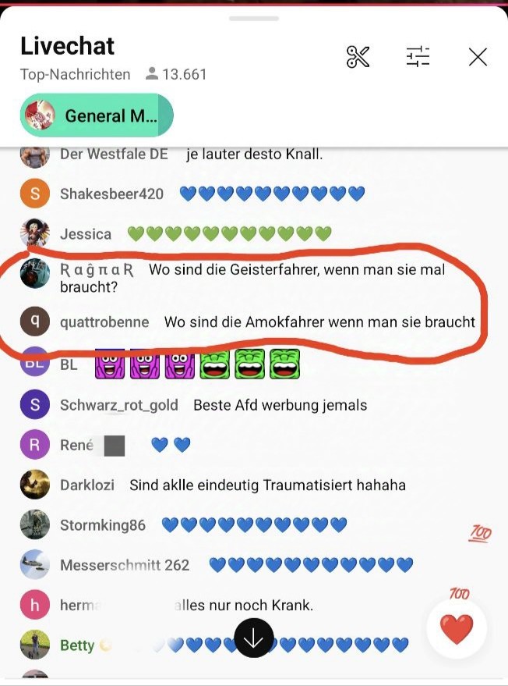Screen dimensions: 508x686
Task: Open the General M... pinned chip
Action: coord(97,115)
